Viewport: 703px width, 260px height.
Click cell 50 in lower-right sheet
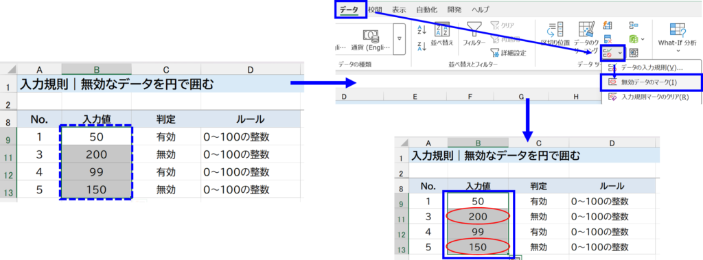[479, 202]
